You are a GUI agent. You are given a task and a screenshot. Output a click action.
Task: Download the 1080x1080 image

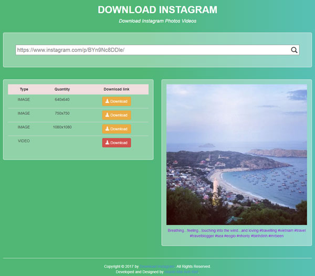coord(117,129)
